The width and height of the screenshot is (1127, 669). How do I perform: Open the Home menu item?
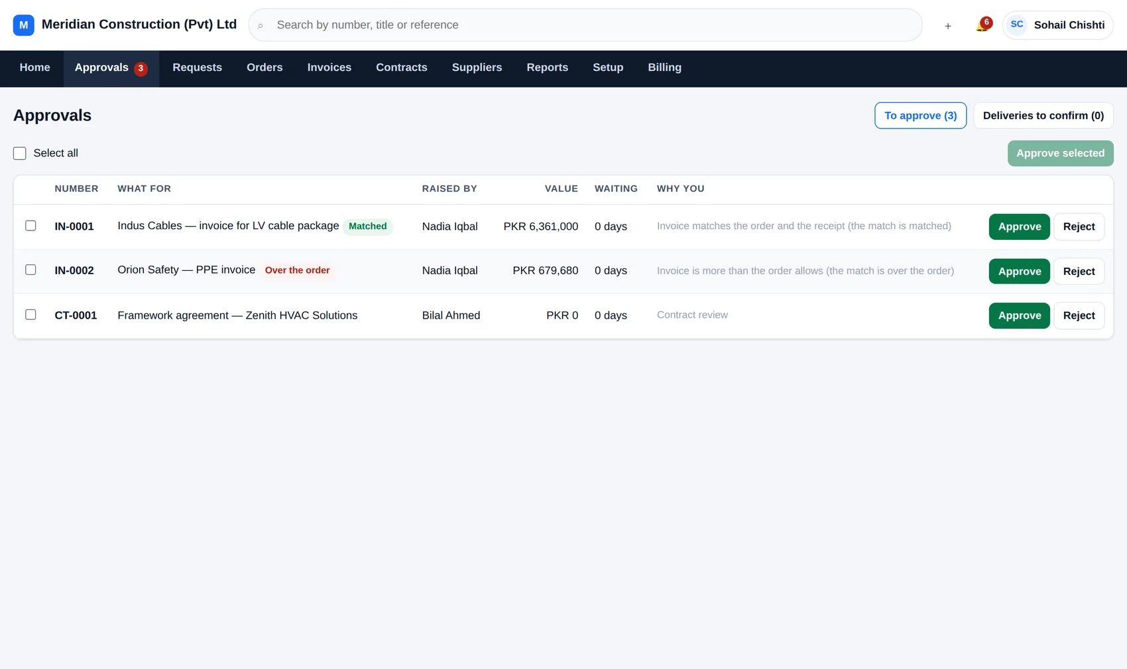tap(35, 68)
